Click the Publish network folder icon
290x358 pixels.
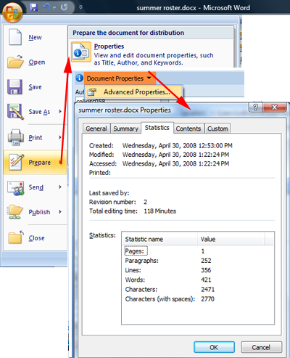[15, 212]
